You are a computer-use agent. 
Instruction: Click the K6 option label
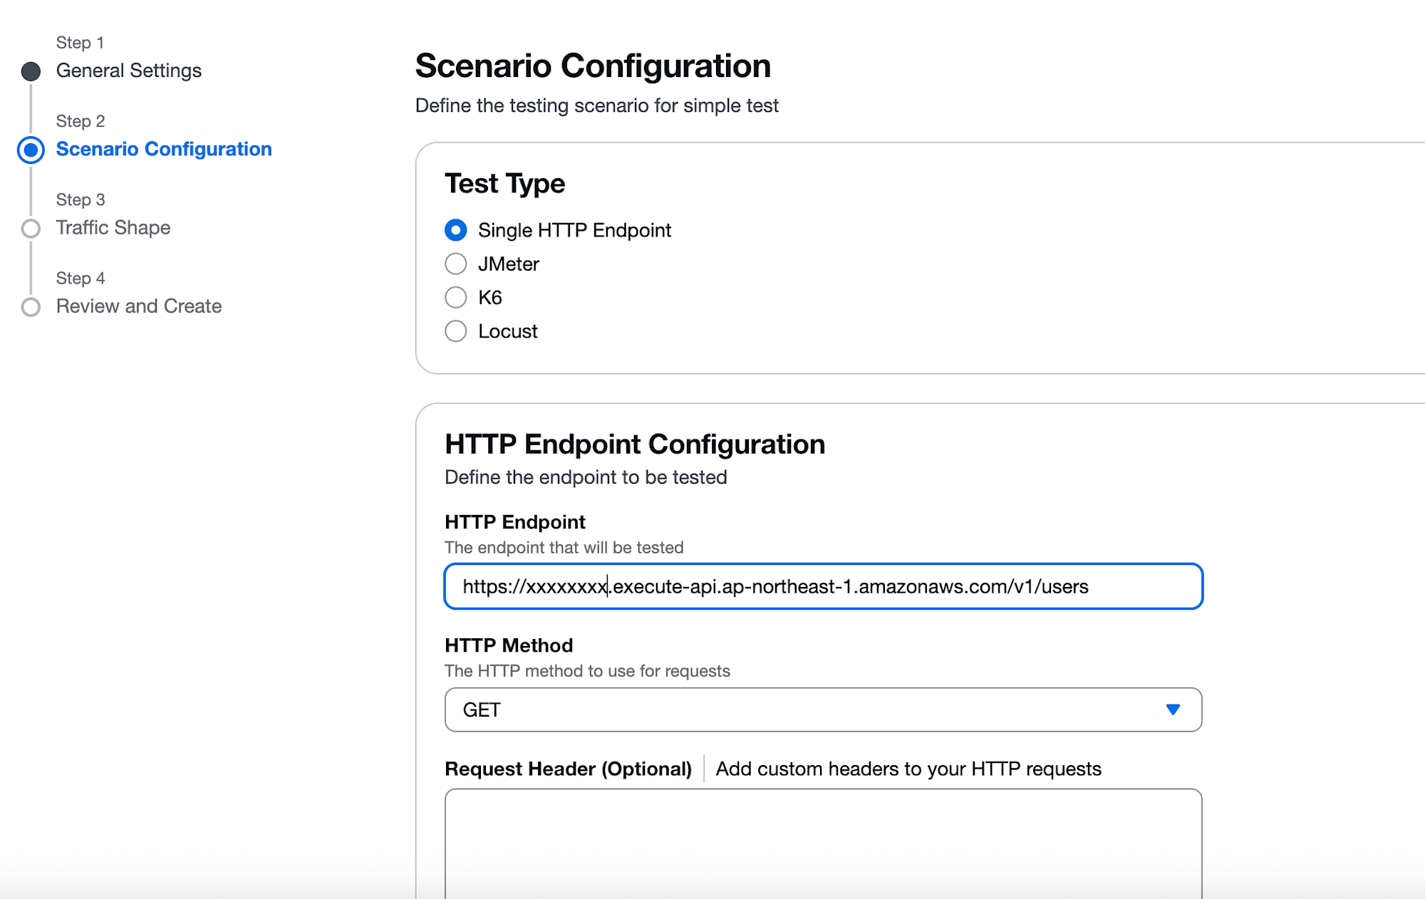tap(490, 298)
